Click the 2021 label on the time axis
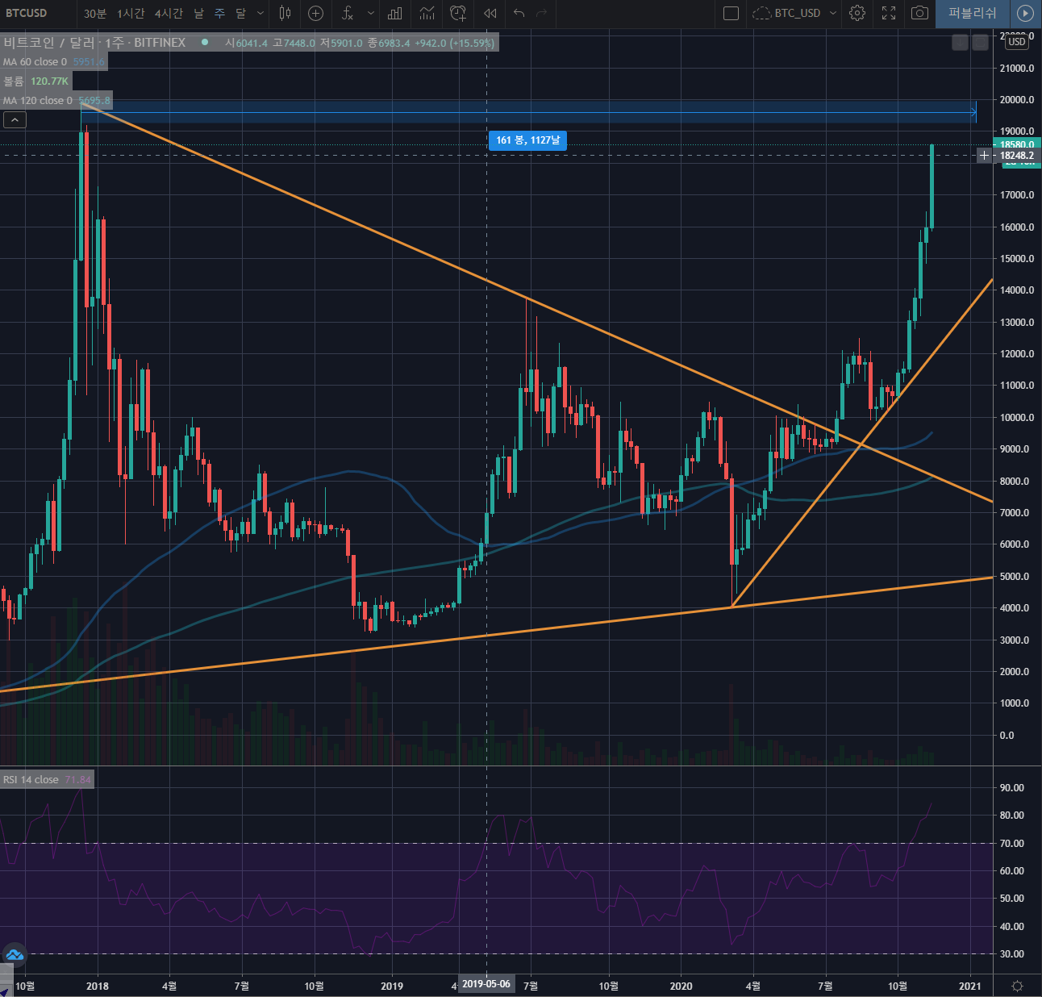Viewport: 1042px width, 997px height. pyautogui.click(x=970, y=986)
